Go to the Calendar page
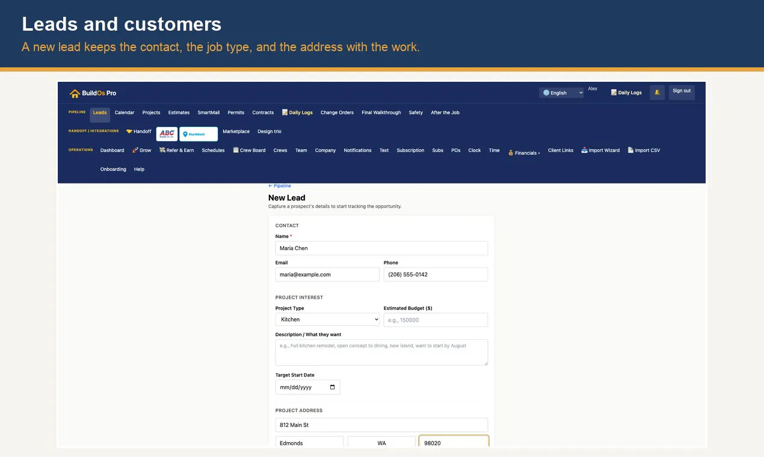The image size is (764, 457). click(x=125, y=112)
